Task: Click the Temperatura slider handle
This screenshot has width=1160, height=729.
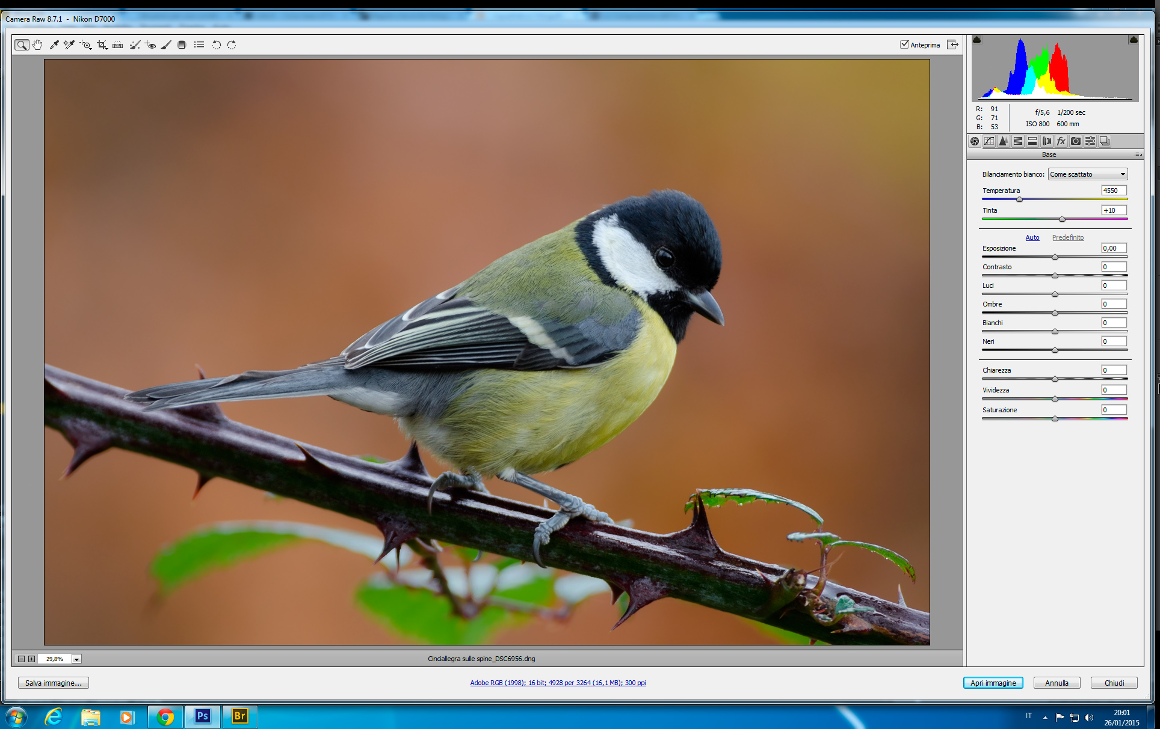Action: [1019, 199]
